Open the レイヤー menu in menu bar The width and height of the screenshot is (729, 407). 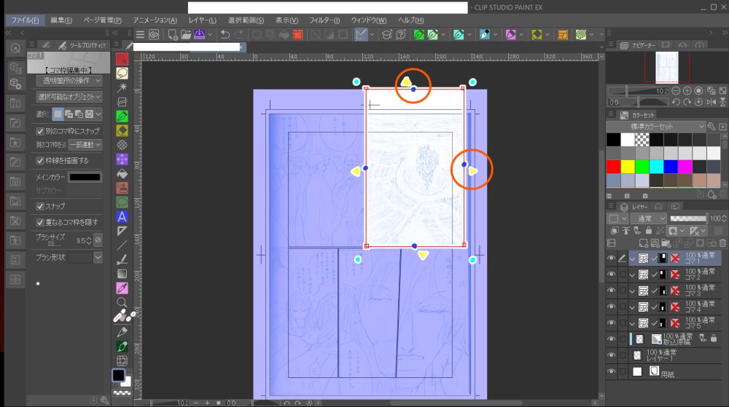click(202, 20)
